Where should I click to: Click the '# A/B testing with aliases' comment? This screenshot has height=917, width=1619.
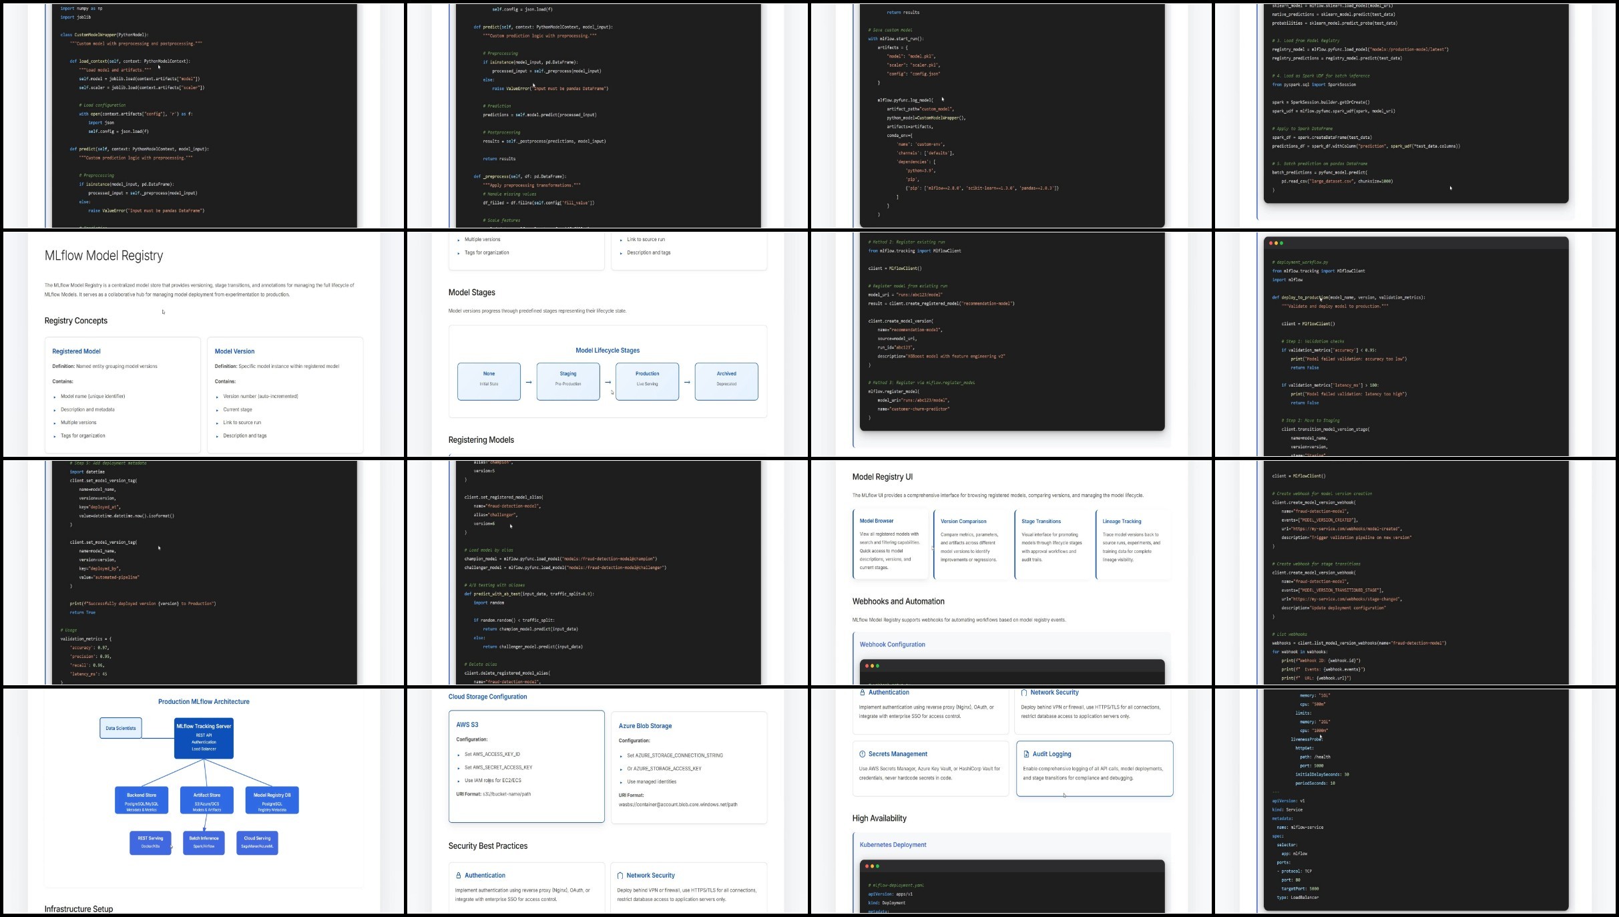495,585
